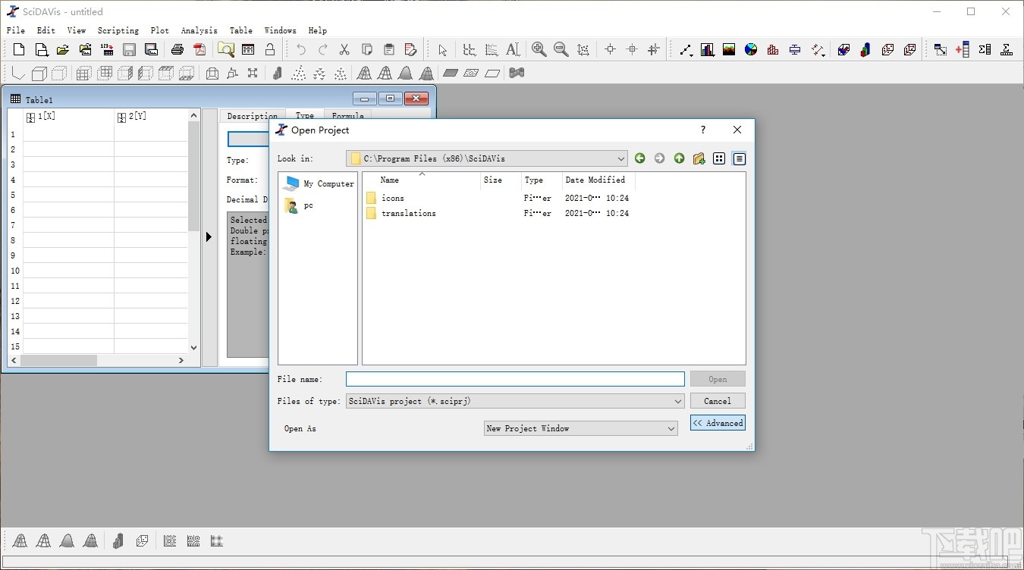Open the Analysis menu

point(199,30)
